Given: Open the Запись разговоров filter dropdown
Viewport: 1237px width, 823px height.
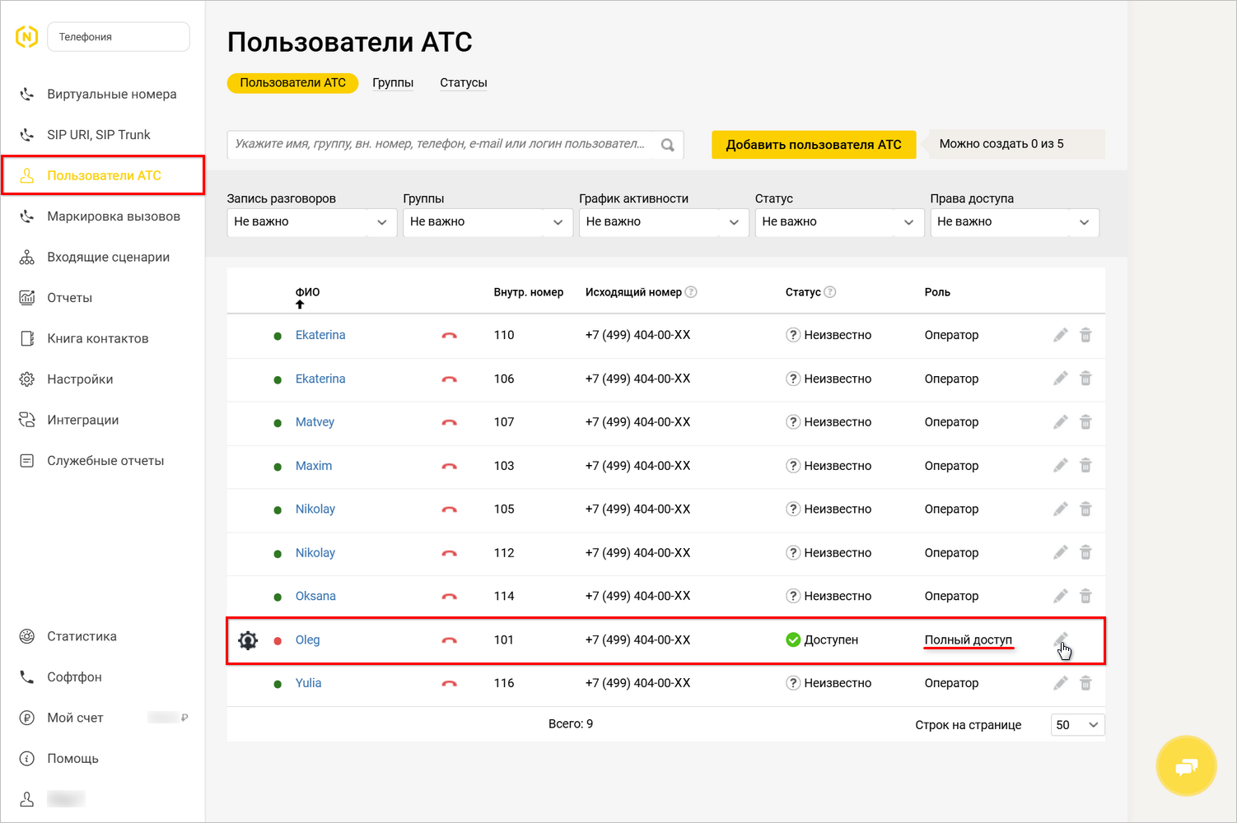Looking at the screenshot, I should [311, 221].
